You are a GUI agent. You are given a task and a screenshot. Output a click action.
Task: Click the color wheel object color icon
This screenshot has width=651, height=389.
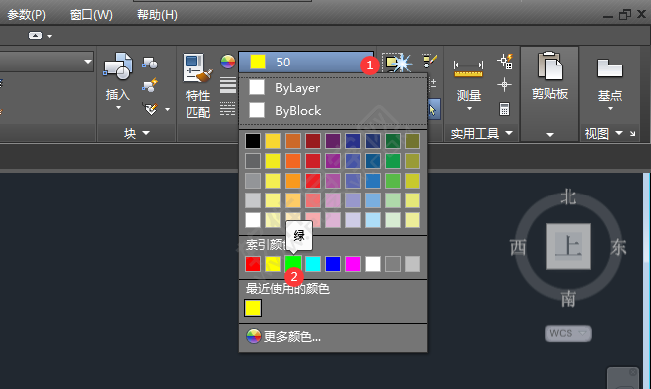pyautogui.click(x=227, y=62)
